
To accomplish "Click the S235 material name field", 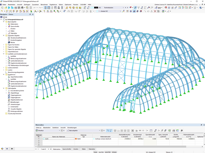I will pyautogui.click(x=59, y=139).
